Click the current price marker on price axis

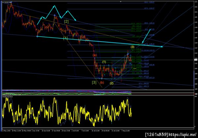[196, 60]
